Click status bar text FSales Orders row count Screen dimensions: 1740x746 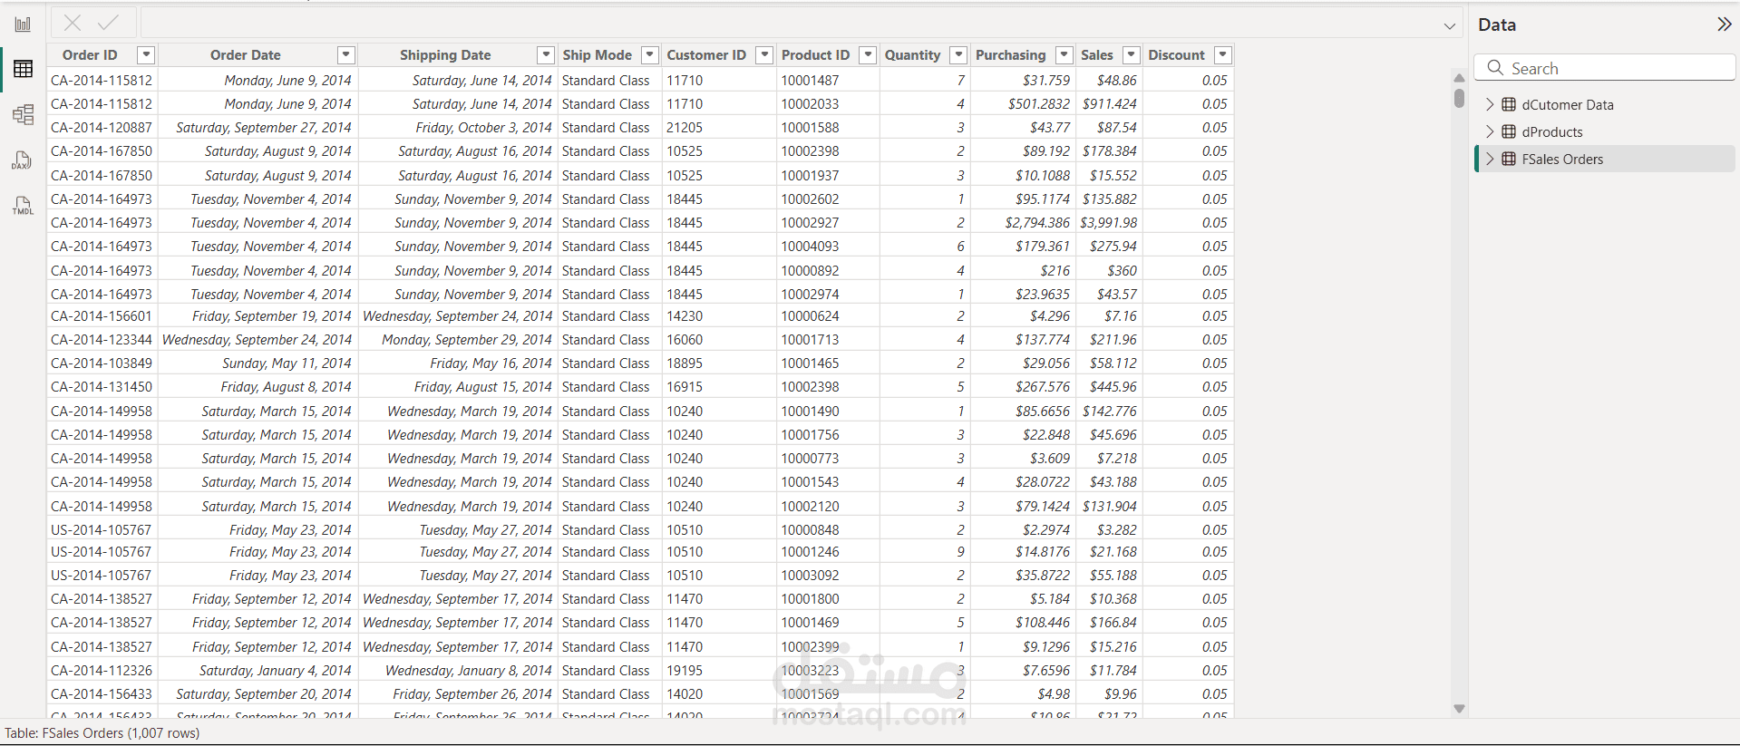[x=102, y=733]
